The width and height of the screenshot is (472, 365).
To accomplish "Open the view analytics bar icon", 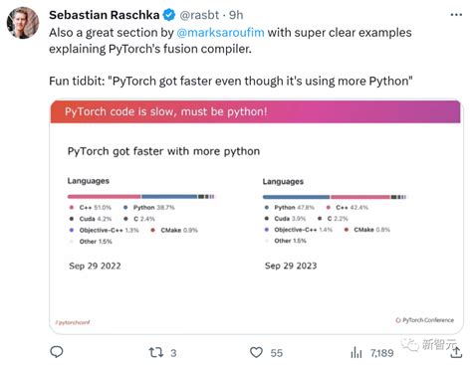I will (356, 352).
